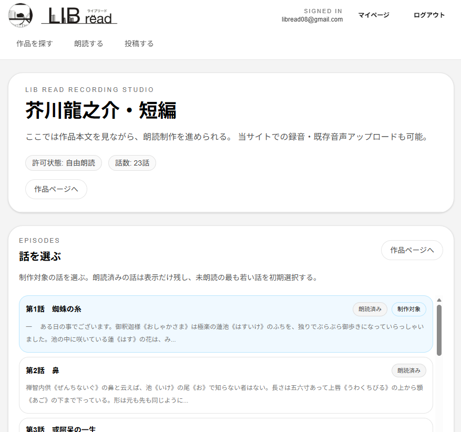The image size is (461, 432).
Task: Go to マイページ
Action: point(374,15)
